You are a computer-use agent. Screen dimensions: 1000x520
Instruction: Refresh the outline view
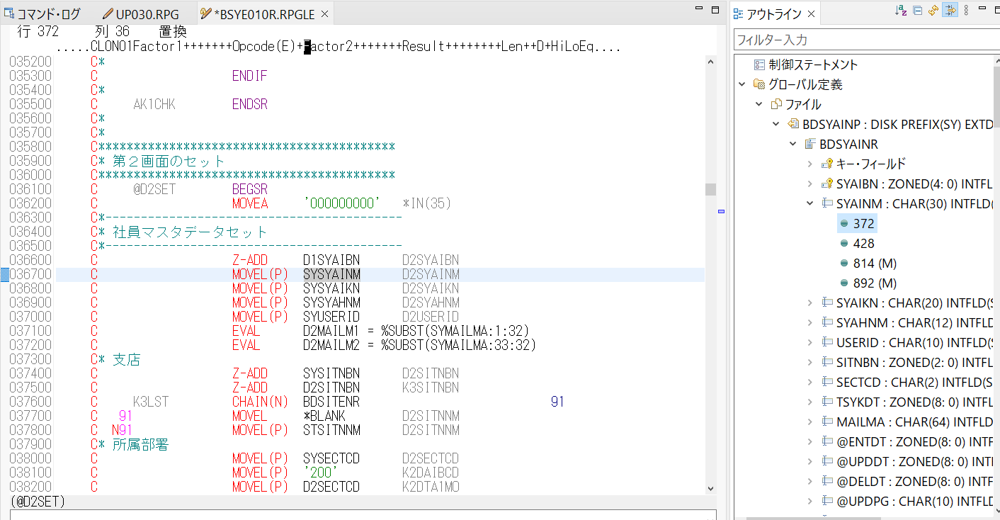pyautogui.click(x=933, y=11)
